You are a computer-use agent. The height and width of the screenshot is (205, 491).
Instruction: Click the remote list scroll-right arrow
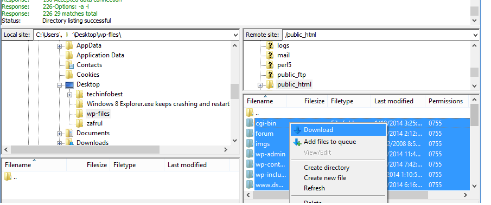(x=466, y=195)
